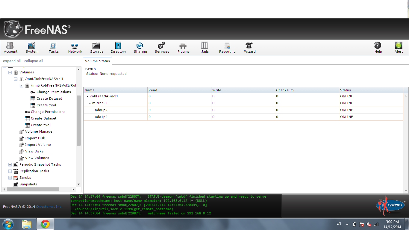Open View Volumes in the tree
The height and width of the screenshot is (230, 409).
37,158
